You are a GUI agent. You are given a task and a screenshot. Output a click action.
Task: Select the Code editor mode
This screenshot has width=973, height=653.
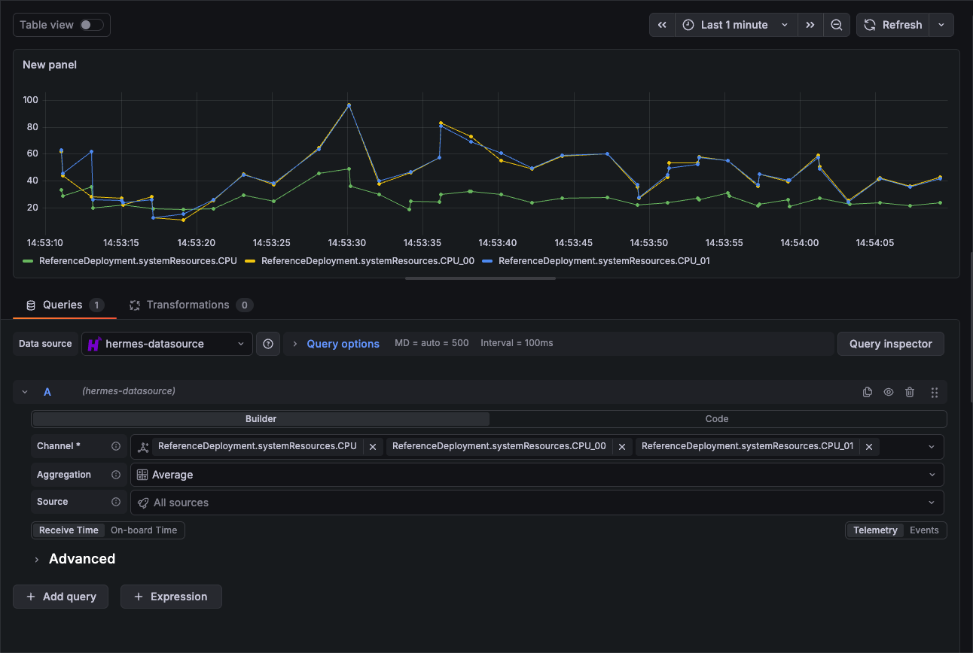717,419
